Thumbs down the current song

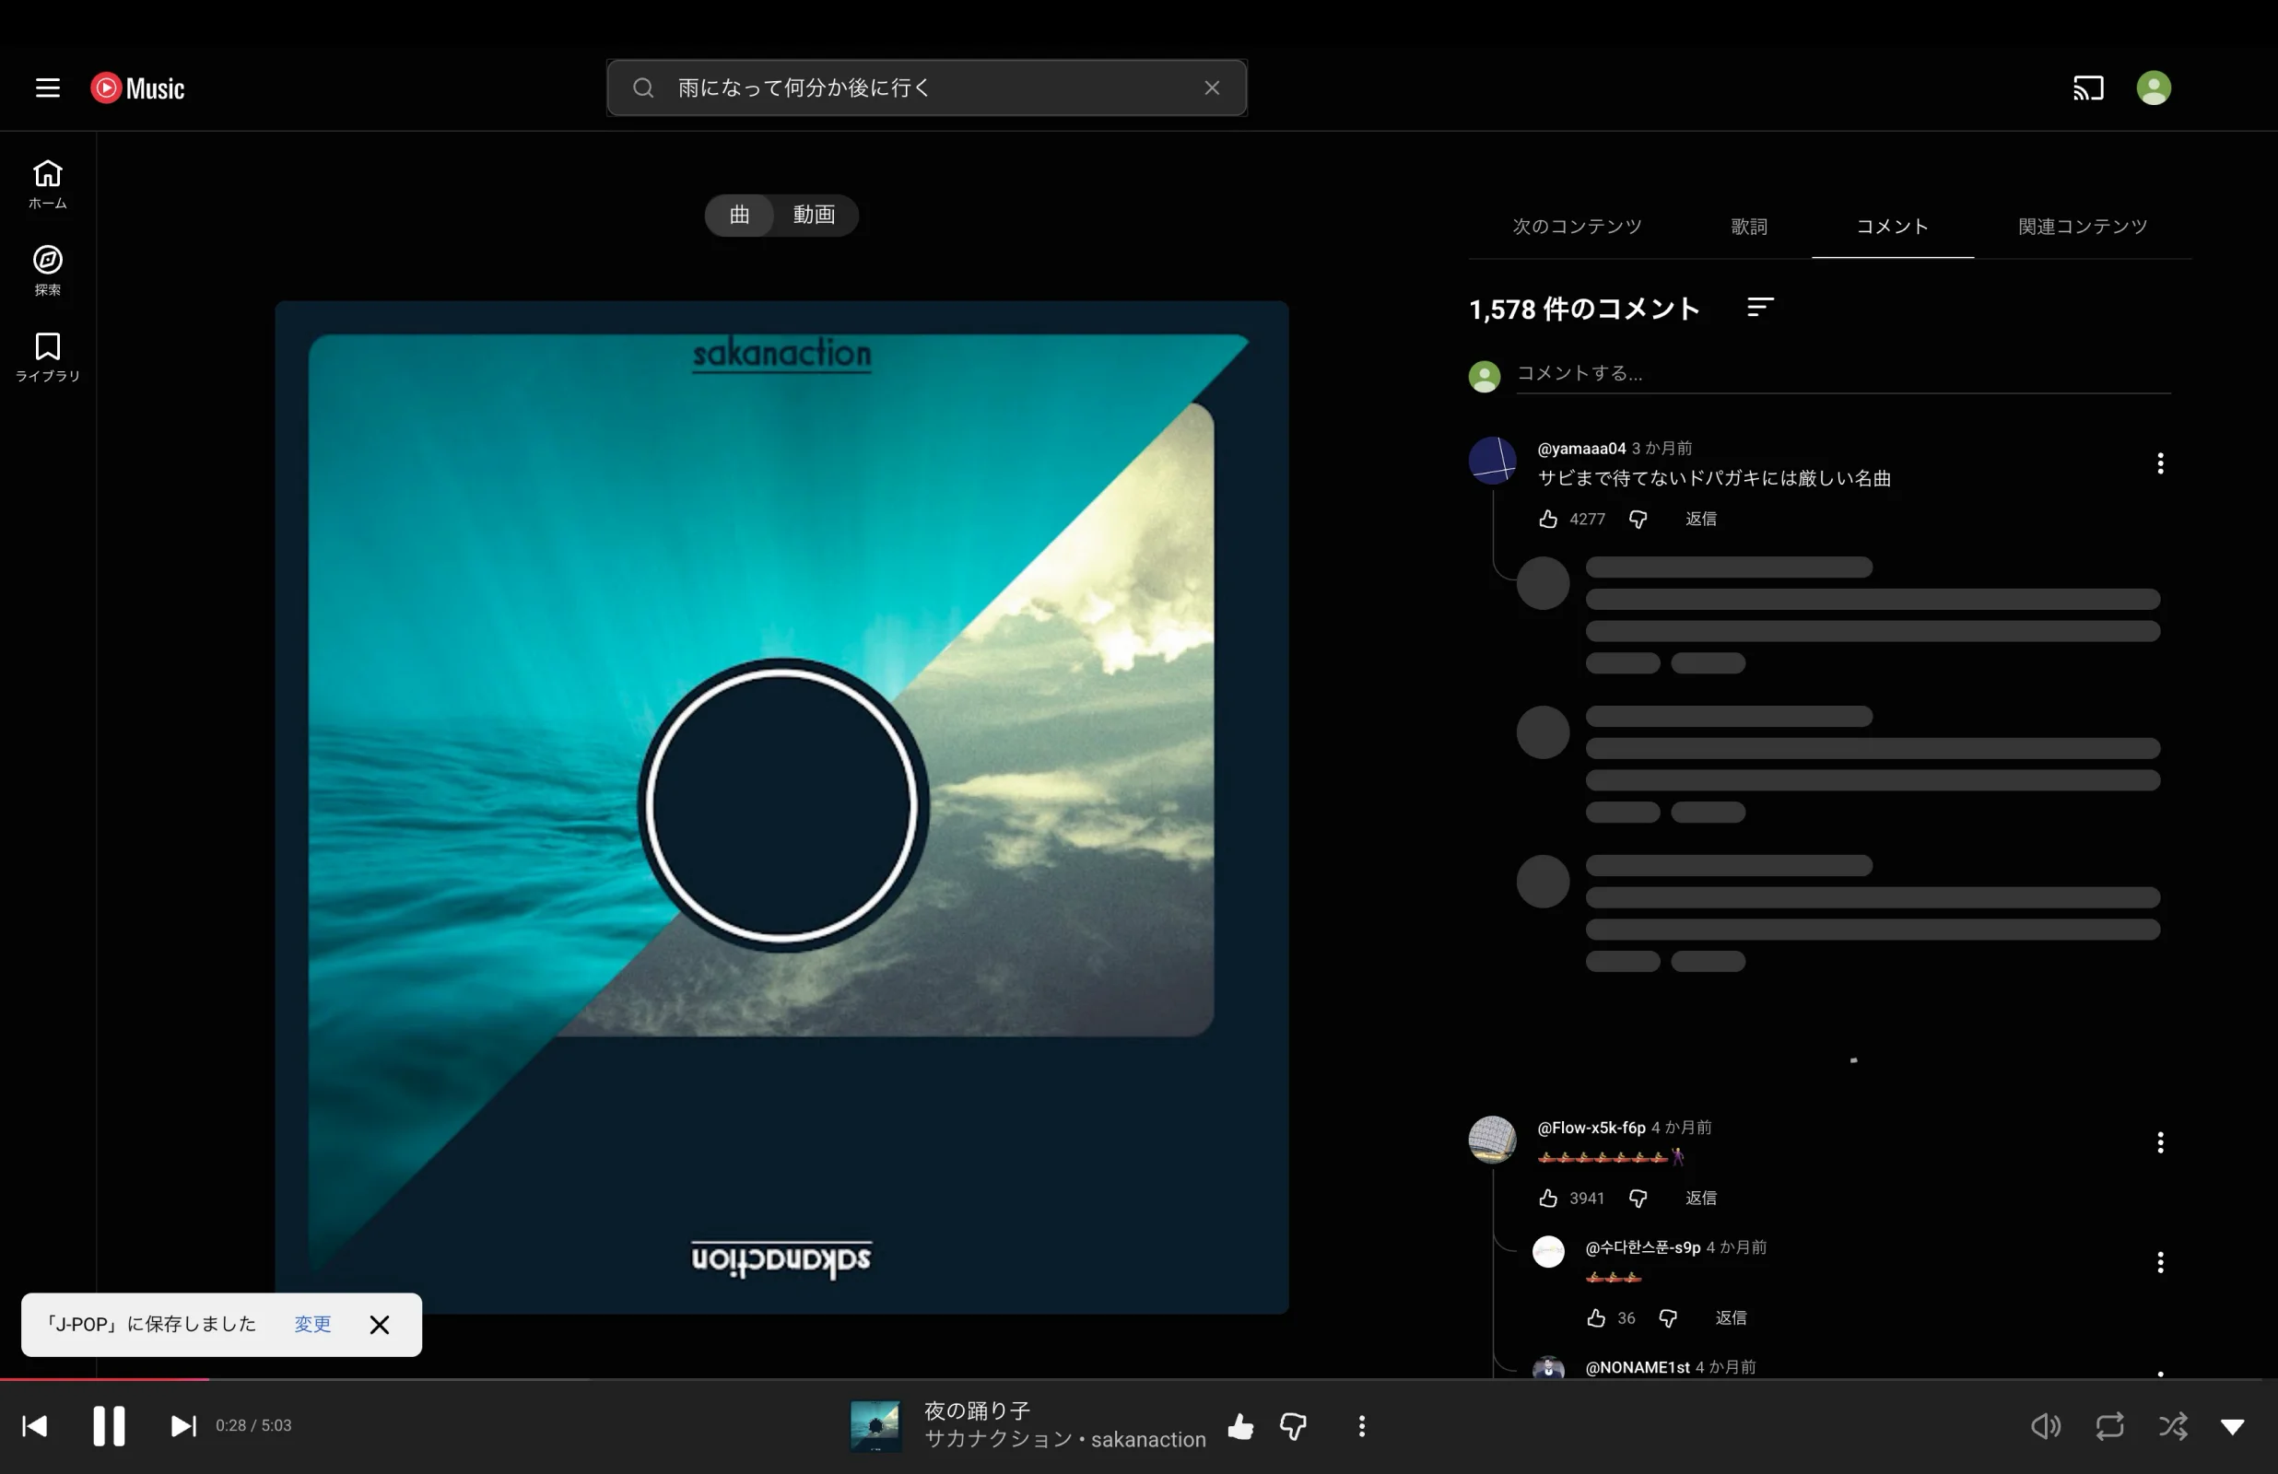[1293, 1427]
